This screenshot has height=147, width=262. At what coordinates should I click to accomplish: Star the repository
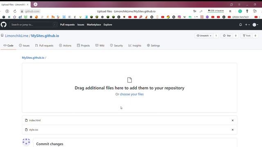[x=227, y=36]
